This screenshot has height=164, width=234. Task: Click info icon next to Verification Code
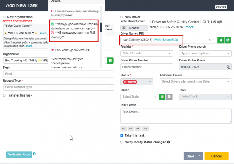[34, 154]
